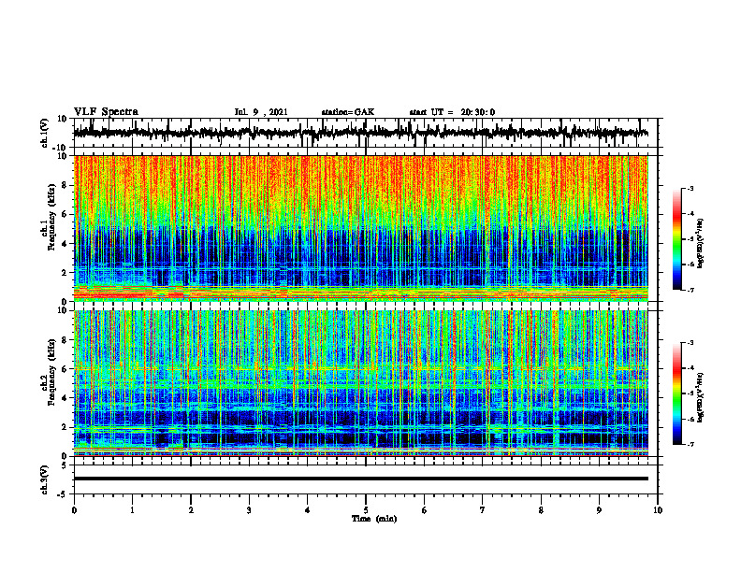Click time axis tick label "9"
Screen dimensions: 741x572
[x=599, y=510]
